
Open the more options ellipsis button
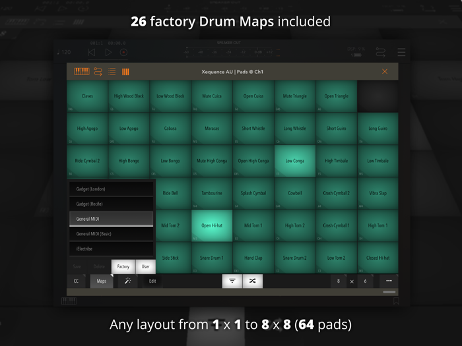coord(389,281)
